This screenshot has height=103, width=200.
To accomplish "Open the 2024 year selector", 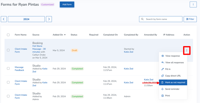I will click(x=26, y=19).
